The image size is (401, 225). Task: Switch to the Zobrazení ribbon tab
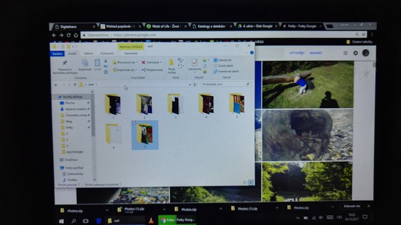107,53
